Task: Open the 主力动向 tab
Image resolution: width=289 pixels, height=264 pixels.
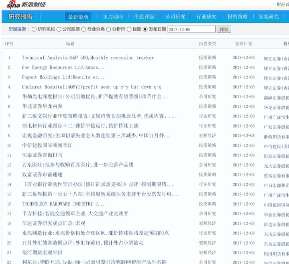Action: coord(113,17)
